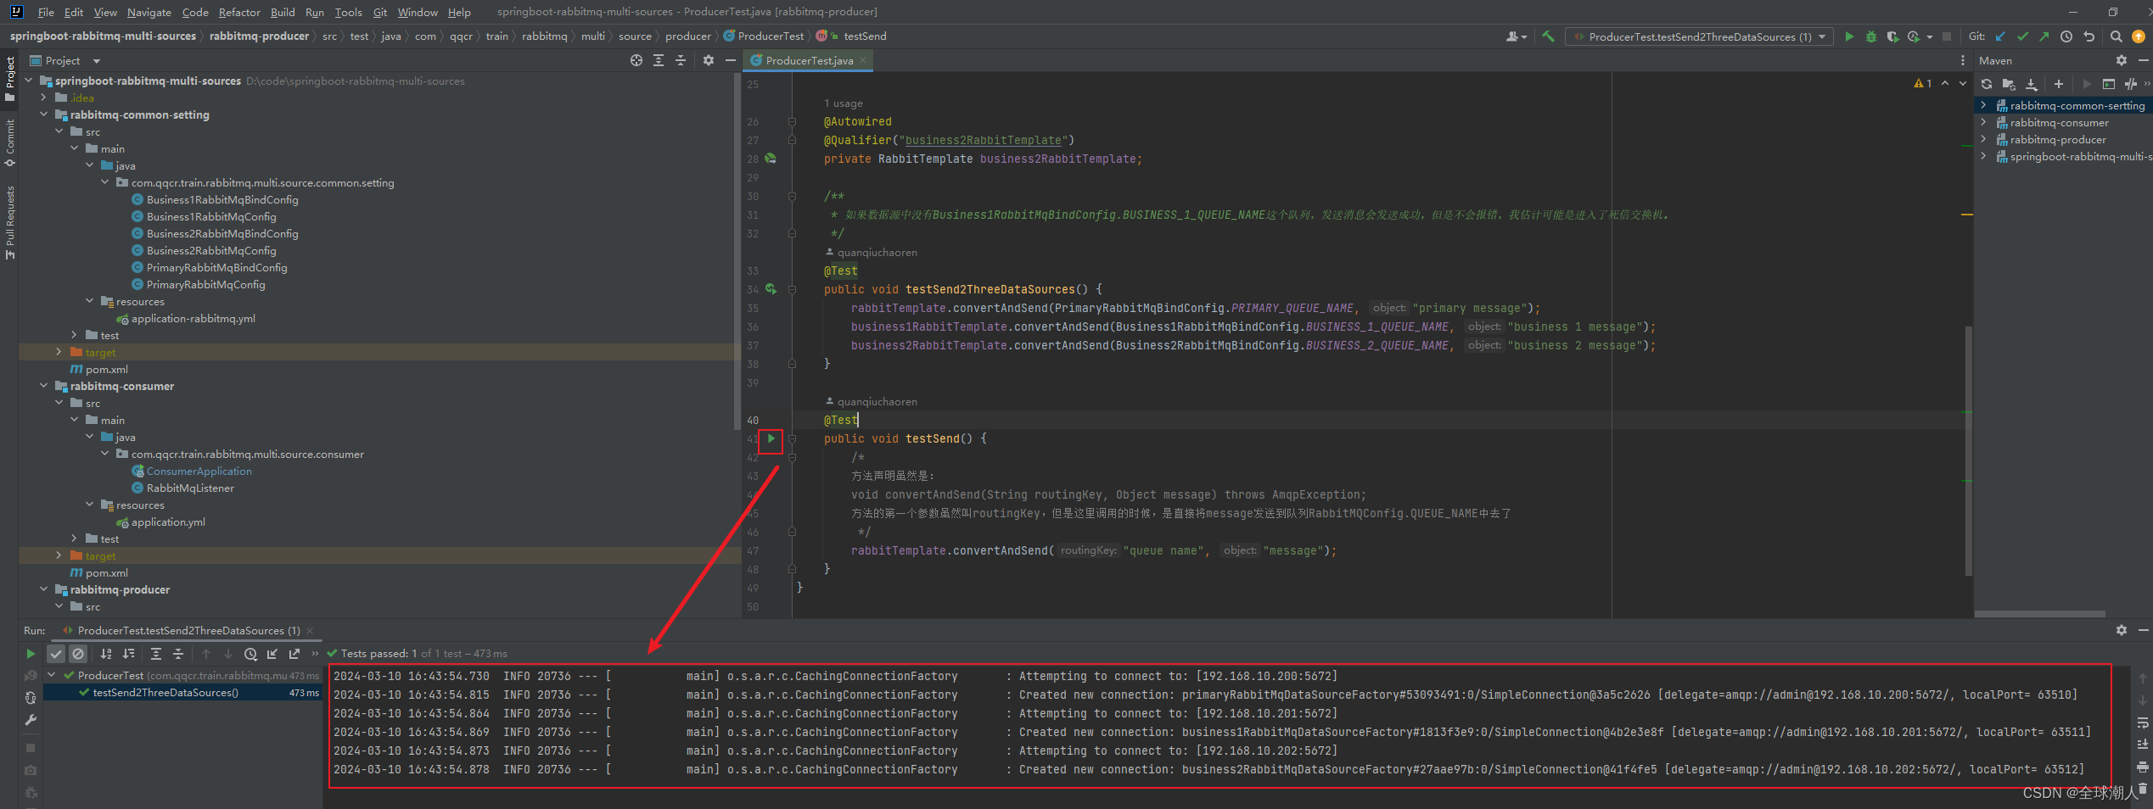Run the selected configuration with green play

tap(1849, 36)
